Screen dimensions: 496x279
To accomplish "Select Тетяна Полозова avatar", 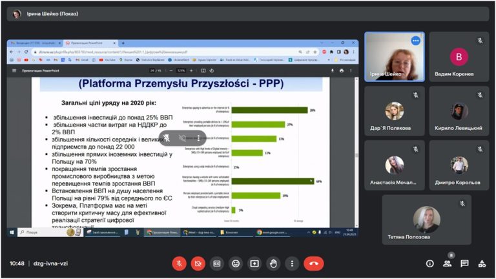I will (427, 220).
